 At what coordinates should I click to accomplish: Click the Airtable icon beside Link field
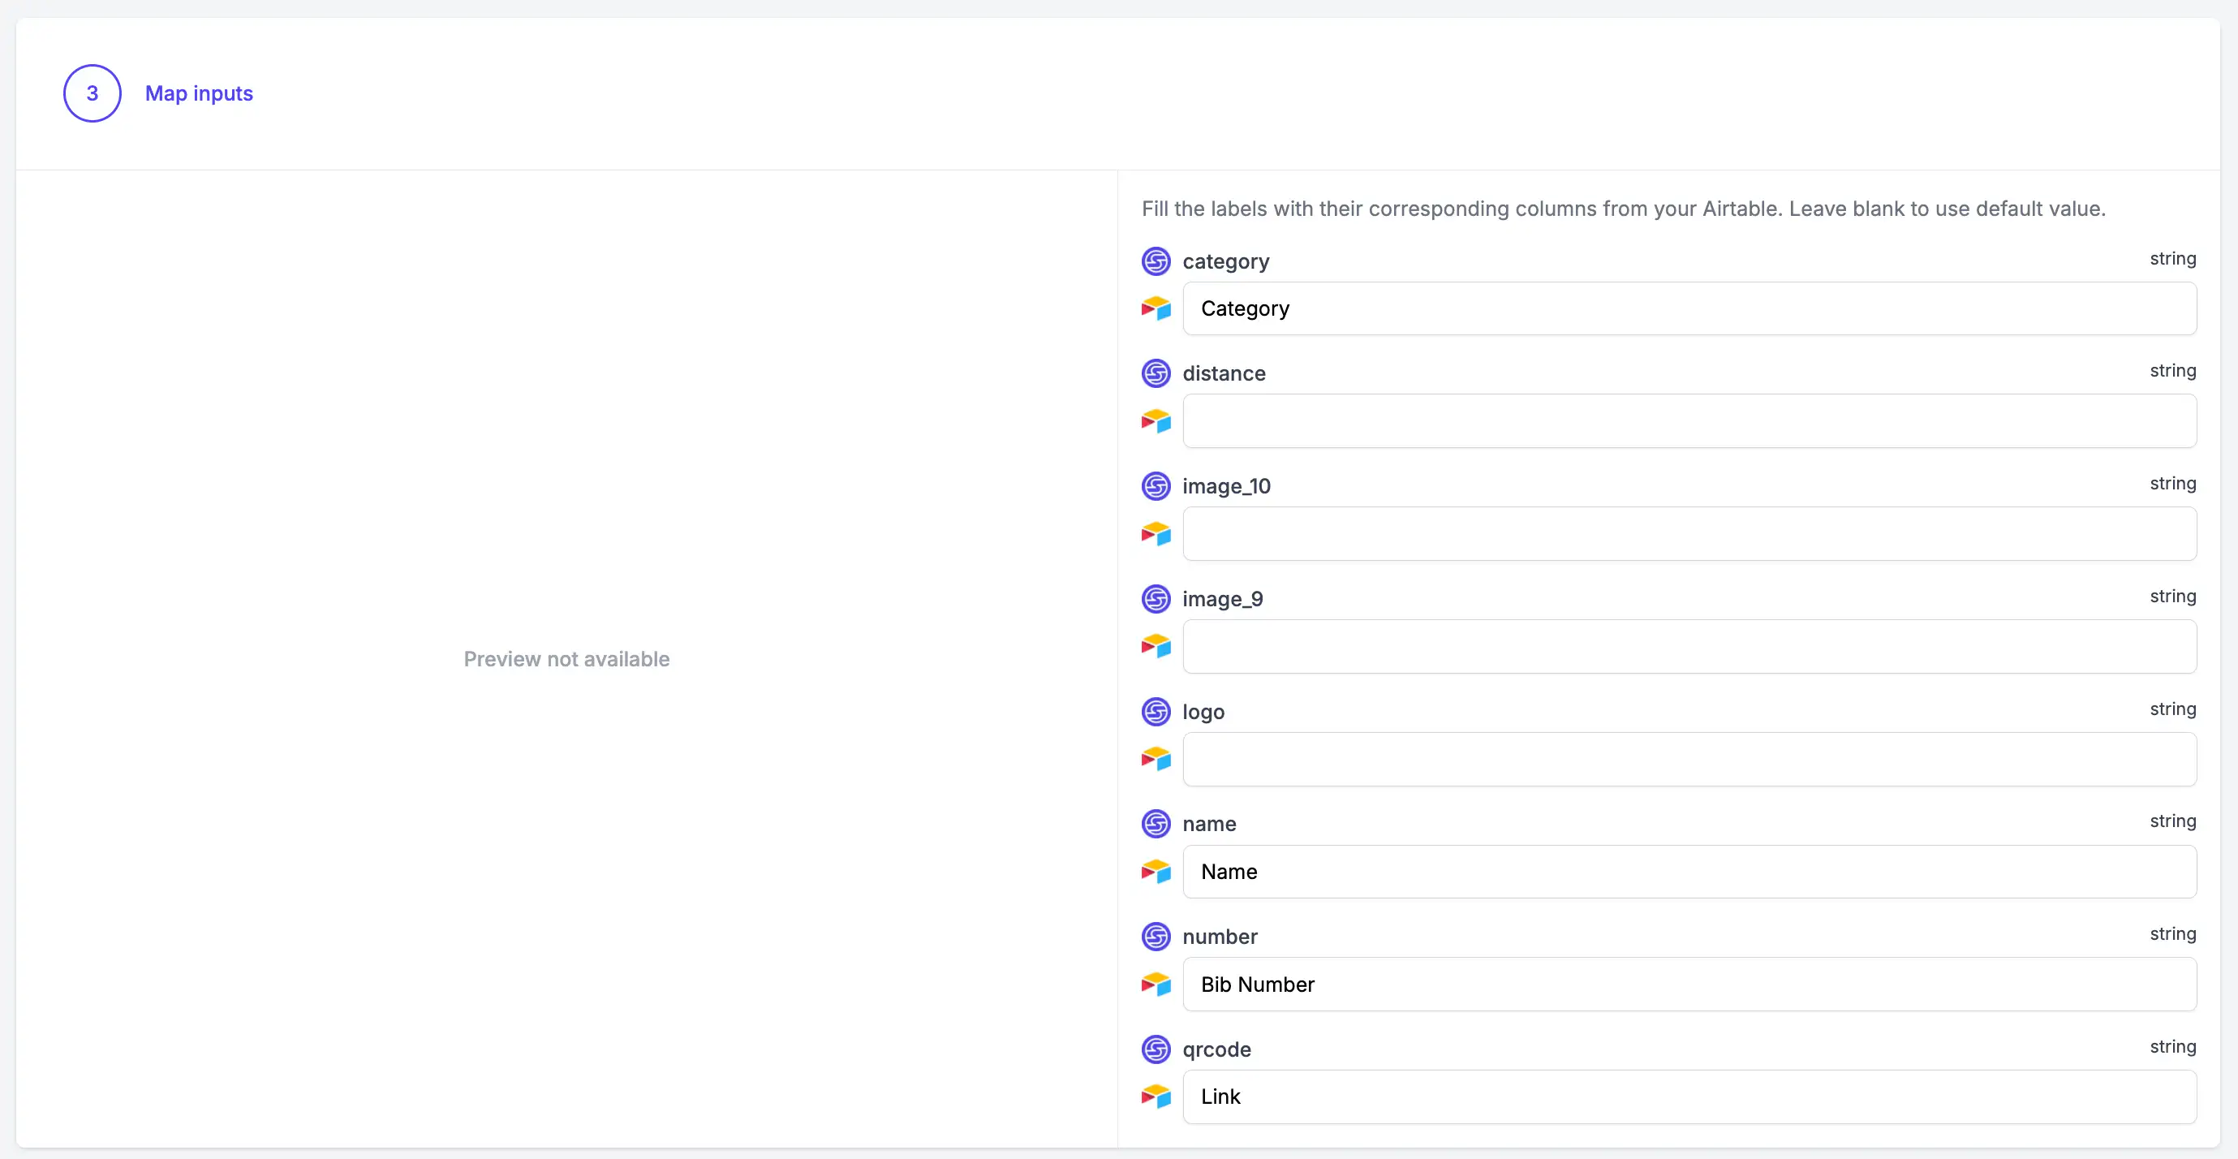[1156, 1097]
